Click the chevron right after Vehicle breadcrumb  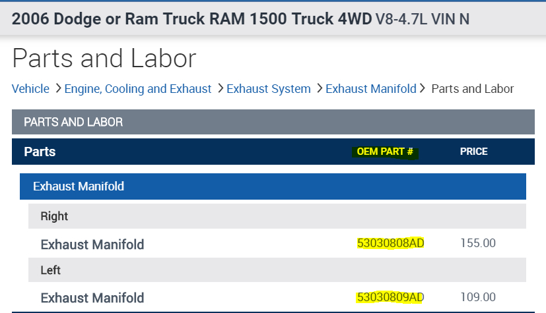point(58,88)
